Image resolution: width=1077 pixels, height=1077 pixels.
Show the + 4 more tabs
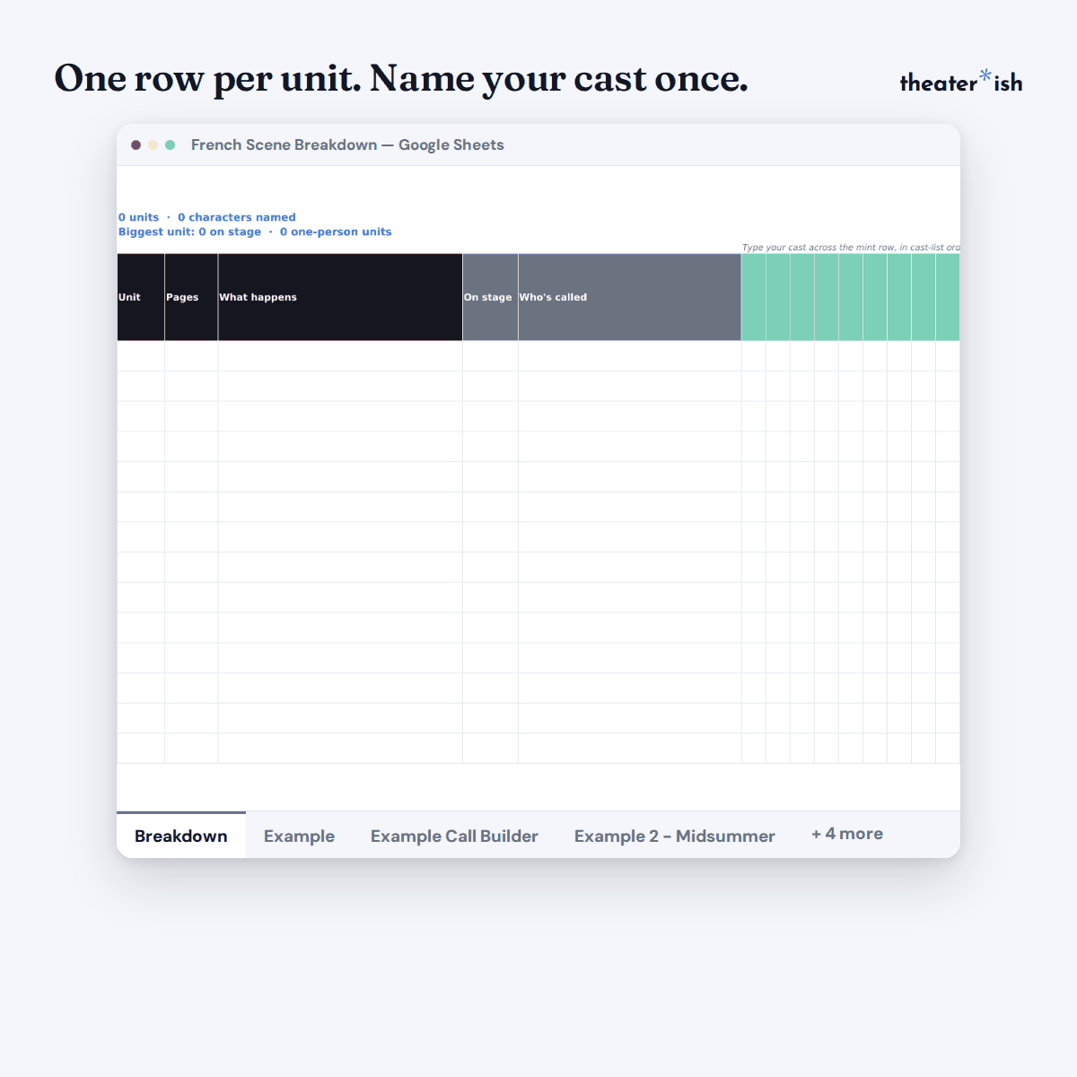(847, 834)
